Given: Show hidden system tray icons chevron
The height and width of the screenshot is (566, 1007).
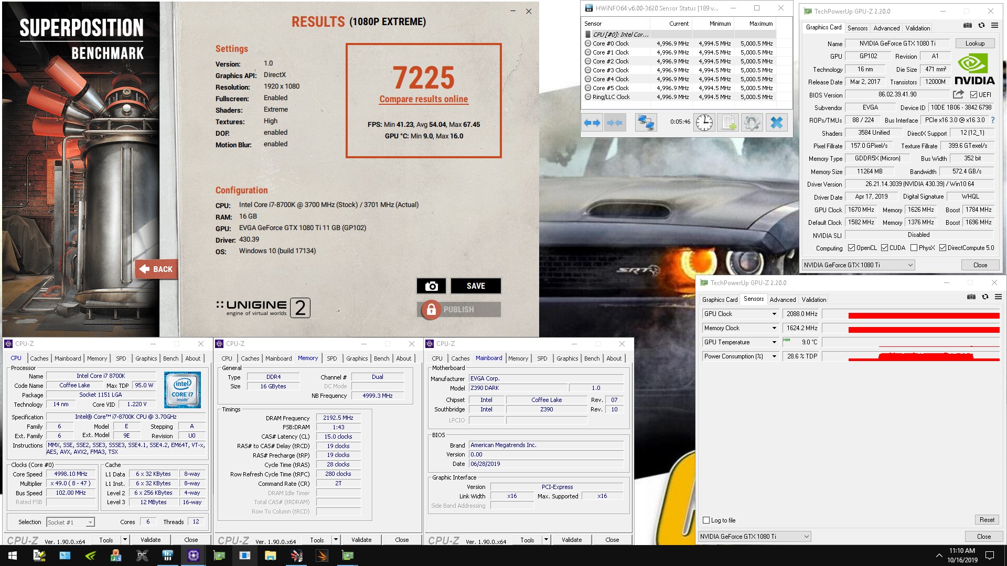Looking at the screenshot, I should [x=939, y=556].
